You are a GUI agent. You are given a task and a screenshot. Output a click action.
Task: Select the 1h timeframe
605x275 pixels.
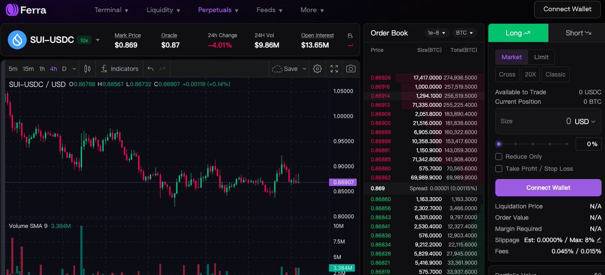(42, 69)
